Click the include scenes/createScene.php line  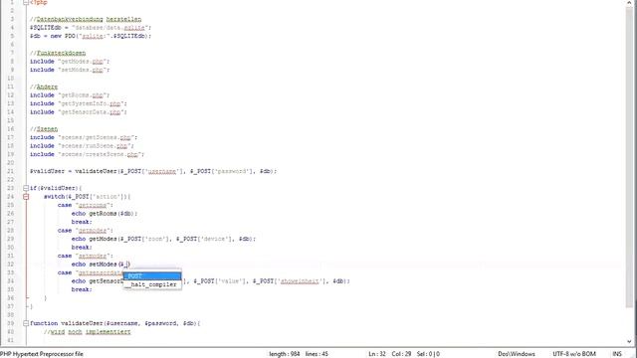87,154
